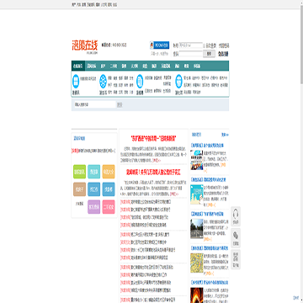Open the orange rounded shortcut tile
The width and height of the screenshot is (303, 303).
pos(109,172)
